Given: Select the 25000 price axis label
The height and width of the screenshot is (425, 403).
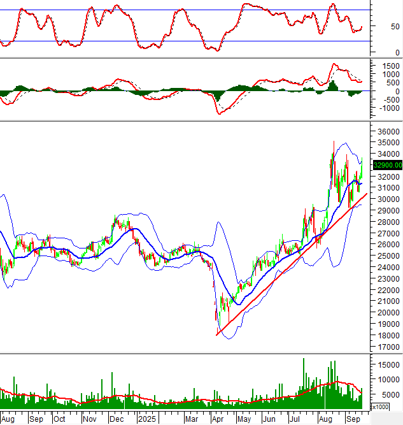Looking at the screenshot, I should [x=388, y=256].
